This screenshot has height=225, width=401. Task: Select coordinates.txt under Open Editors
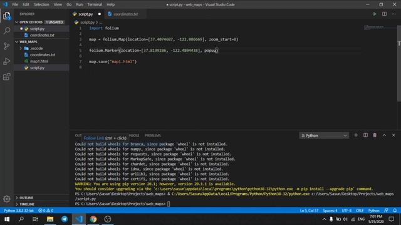(x=42, y=35)
